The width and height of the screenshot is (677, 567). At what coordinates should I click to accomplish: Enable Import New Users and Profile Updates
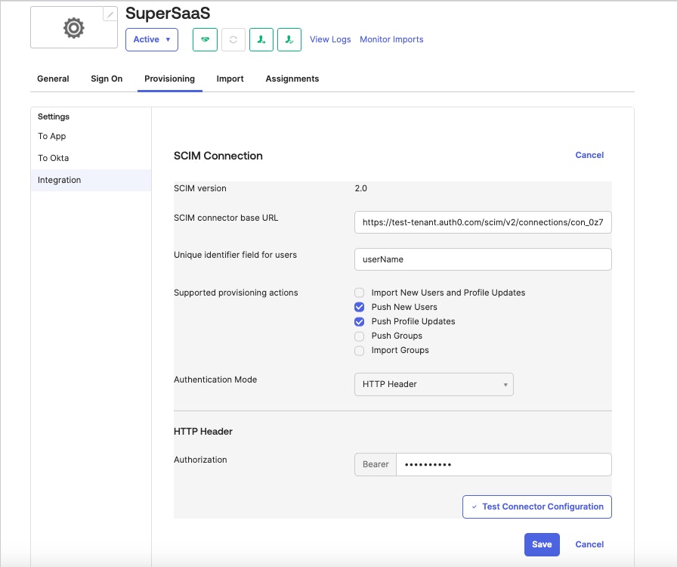click(x=359, y=293)
